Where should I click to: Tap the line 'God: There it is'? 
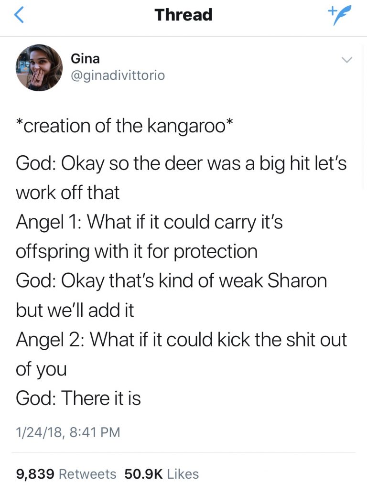tap(78, 398)
